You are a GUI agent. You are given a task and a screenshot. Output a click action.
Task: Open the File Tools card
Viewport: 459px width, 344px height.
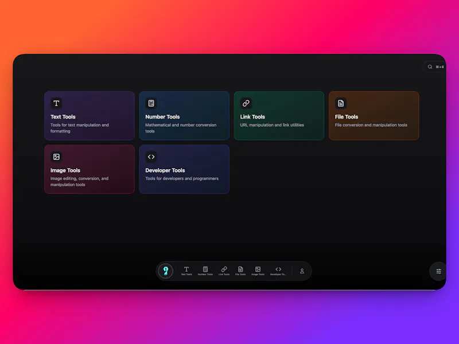374,116
